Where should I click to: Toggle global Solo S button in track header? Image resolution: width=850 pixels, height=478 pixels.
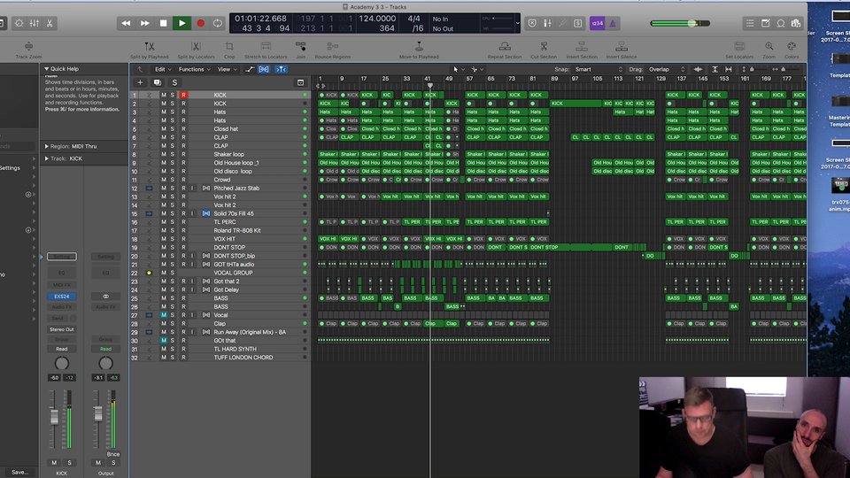pos(174,82)
